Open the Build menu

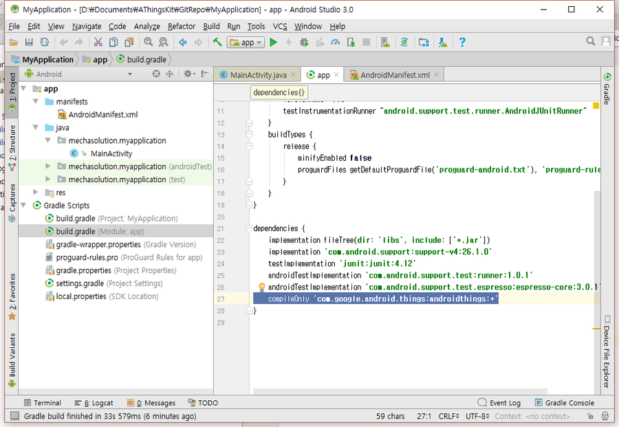[x=211, y=26]
